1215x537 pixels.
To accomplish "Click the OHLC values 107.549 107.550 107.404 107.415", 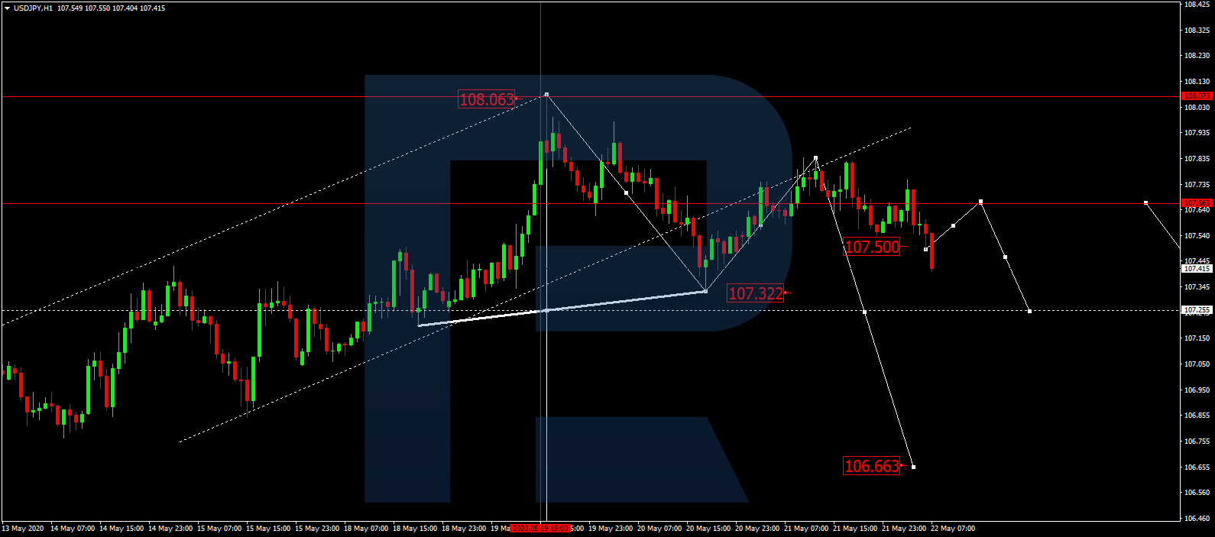I will (112, 8).
